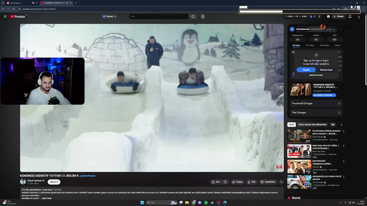The width and height of the screenshot is (367, 206).
Task: Click the browser address bar URL
Action: (39, 9)
